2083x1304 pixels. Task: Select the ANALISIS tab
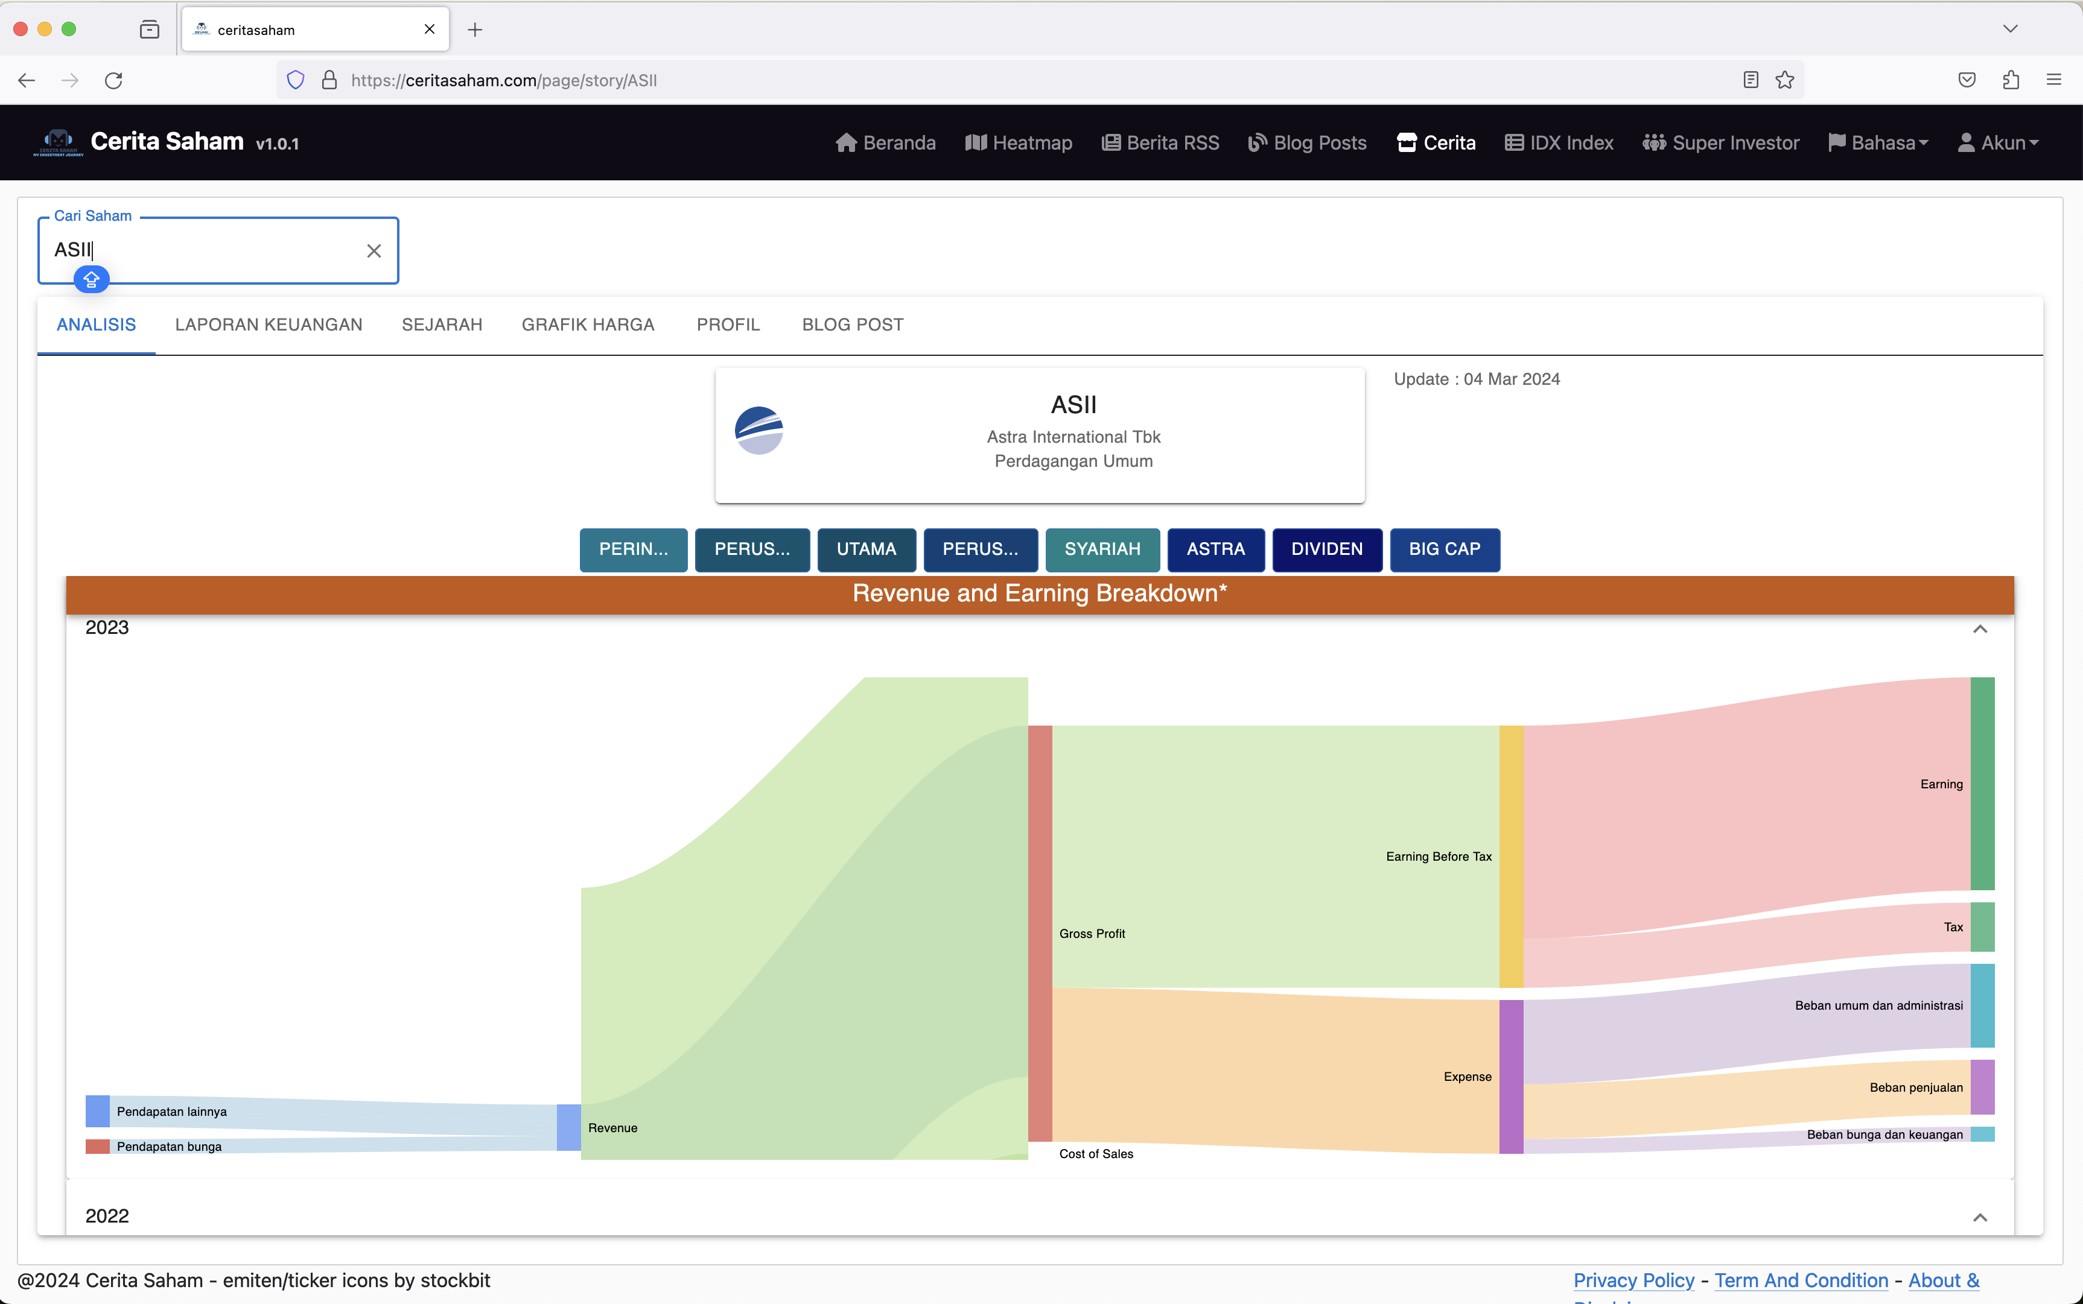pyautogui.click(x=96, y=324)
